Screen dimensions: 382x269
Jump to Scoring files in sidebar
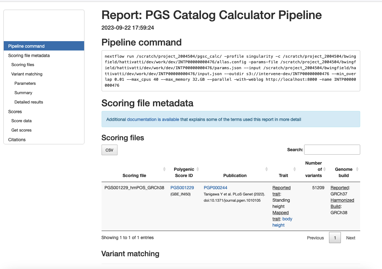click(23, 65)
